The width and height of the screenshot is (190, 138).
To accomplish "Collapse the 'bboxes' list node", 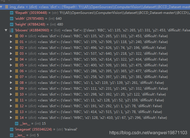I will click(6, 30).
